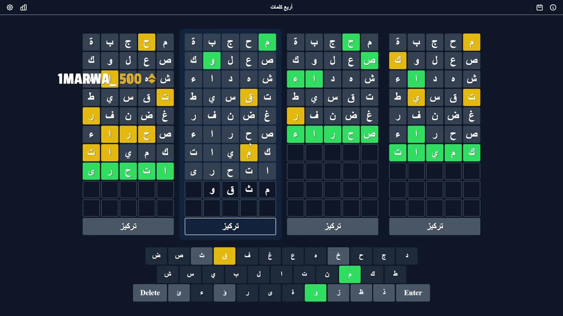This screenshot has width=563, height=316.
Task: Tap the ب key on the keyboard
Action: click(x=236, y=274)
